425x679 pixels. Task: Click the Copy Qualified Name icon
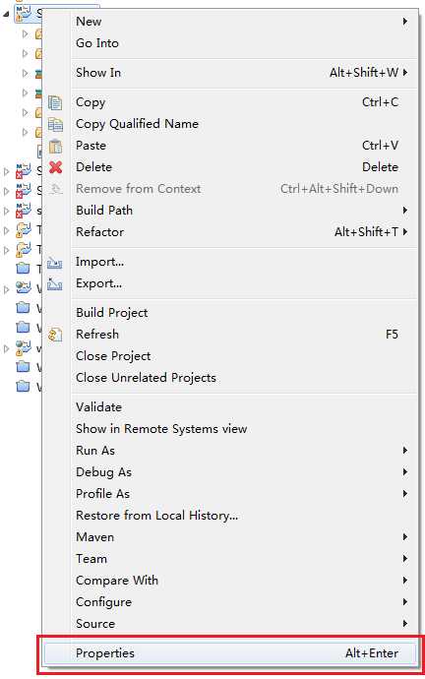pyautogui.click(x=55, y=124)
